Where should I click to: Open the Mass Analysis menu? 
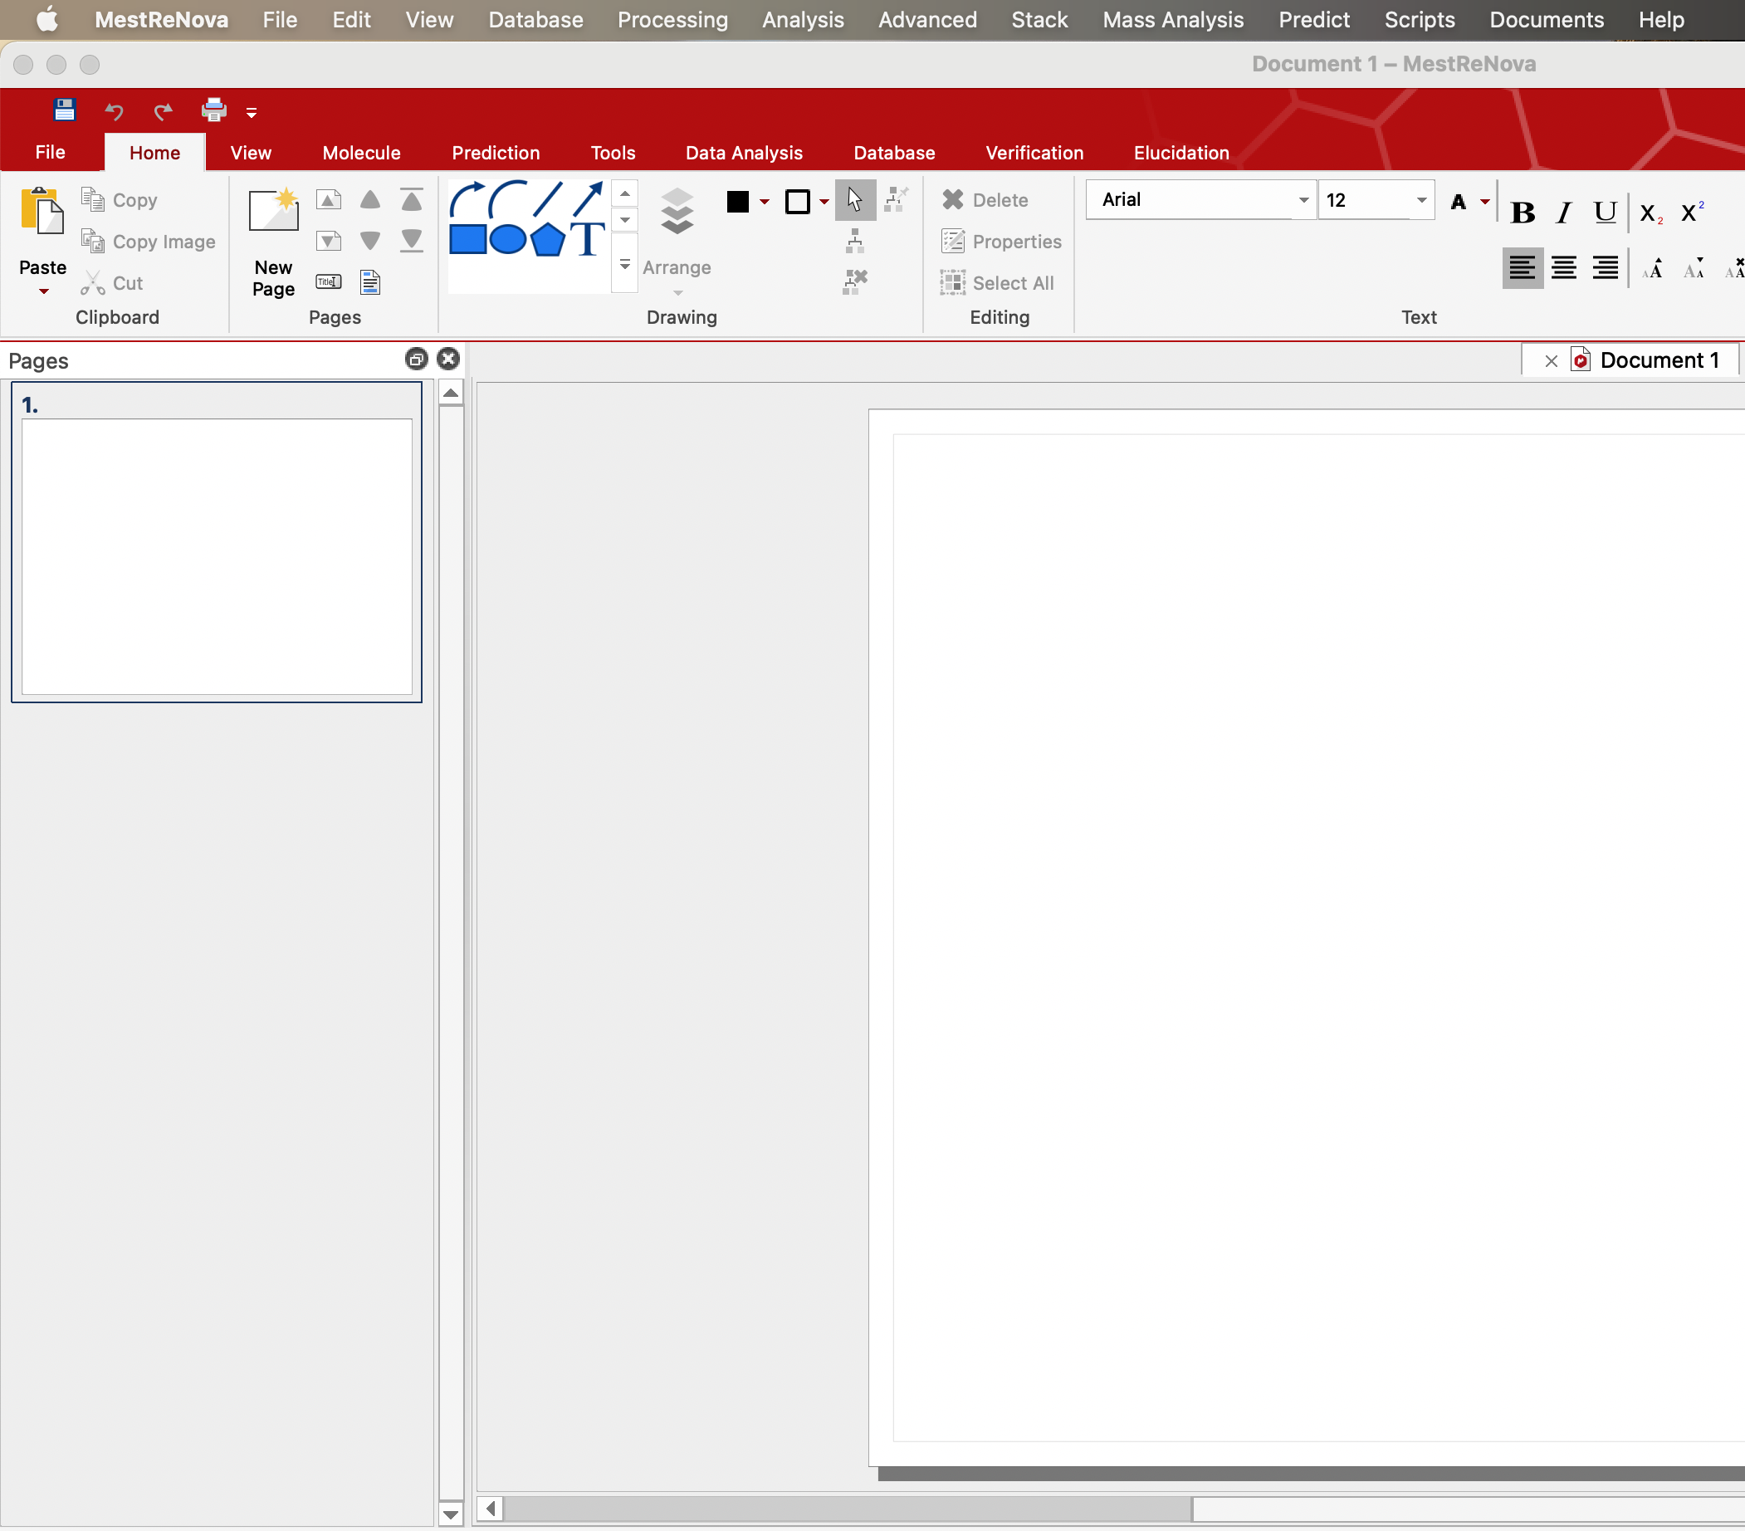tap(1173, 20)
